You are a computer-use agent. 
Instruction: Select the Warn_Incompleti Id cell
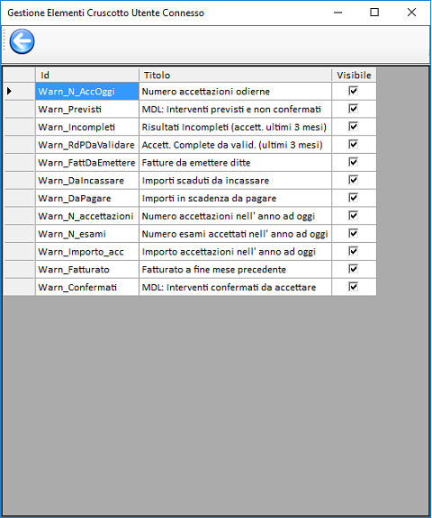click(87, 127)
